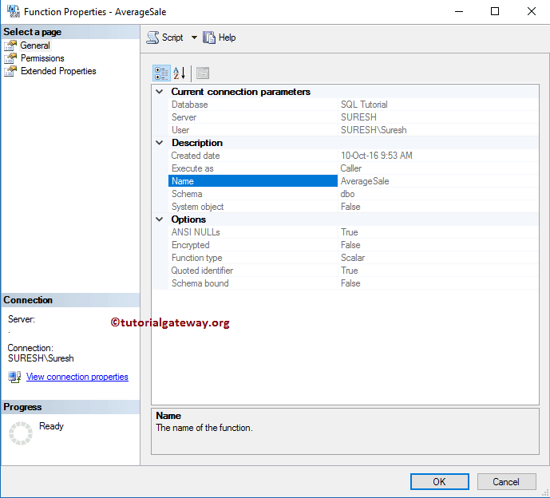Maximize the Function Properties window

[495, 11]
